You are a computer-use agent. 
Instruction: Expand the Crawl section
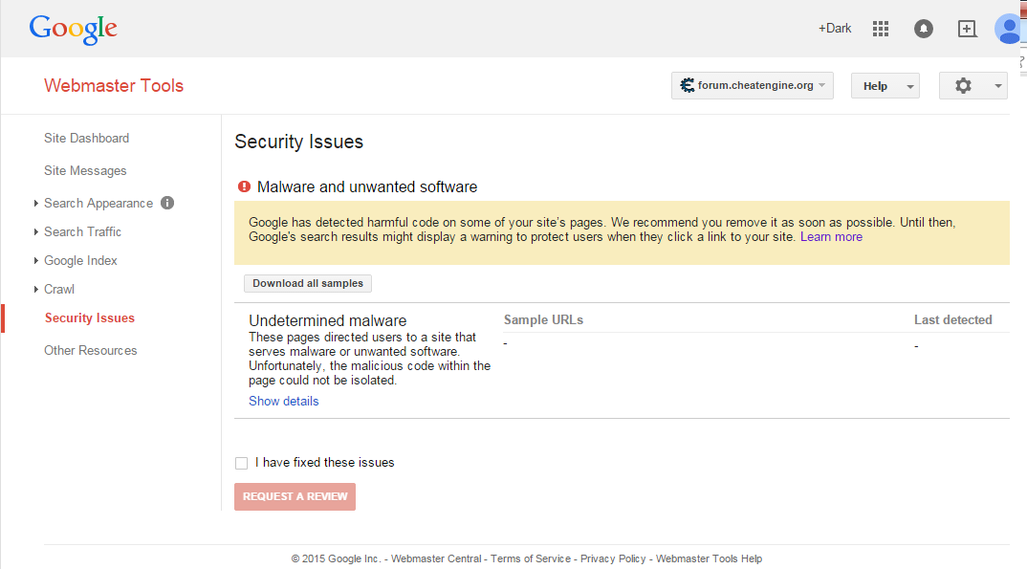pyautogui.click(x=59, y=289)
